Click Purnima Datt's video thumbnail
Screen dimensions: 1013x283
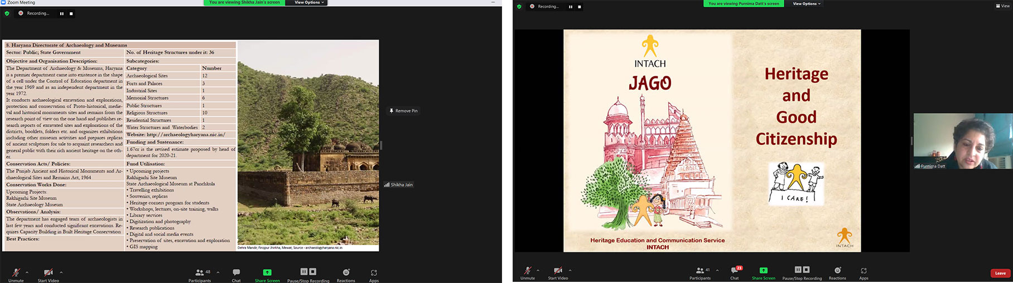coord(963,141)
